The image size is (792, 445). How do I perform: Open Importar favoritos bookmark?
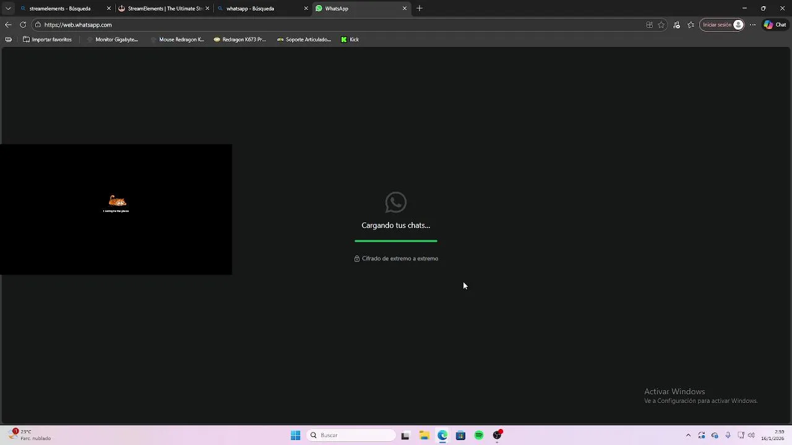pyautogui.click(x=47, y=40)
